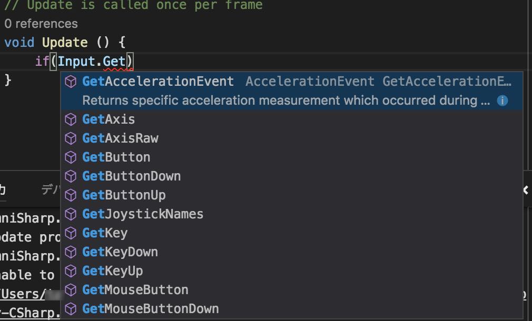532x321 pixels.
Task: Place the cursor after Input.Get in the editor
Action: (x=126, y=62)
